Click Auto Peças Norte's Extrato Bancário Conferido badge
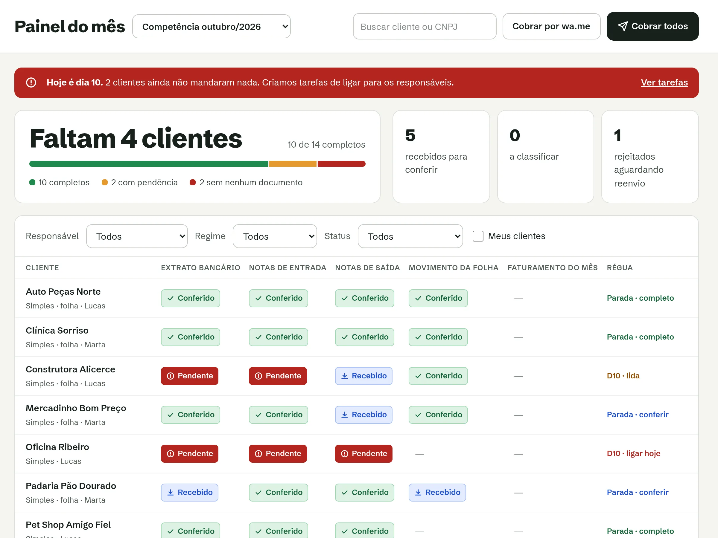The width and height of the screenshot is (718, 538). click(191, 298)
